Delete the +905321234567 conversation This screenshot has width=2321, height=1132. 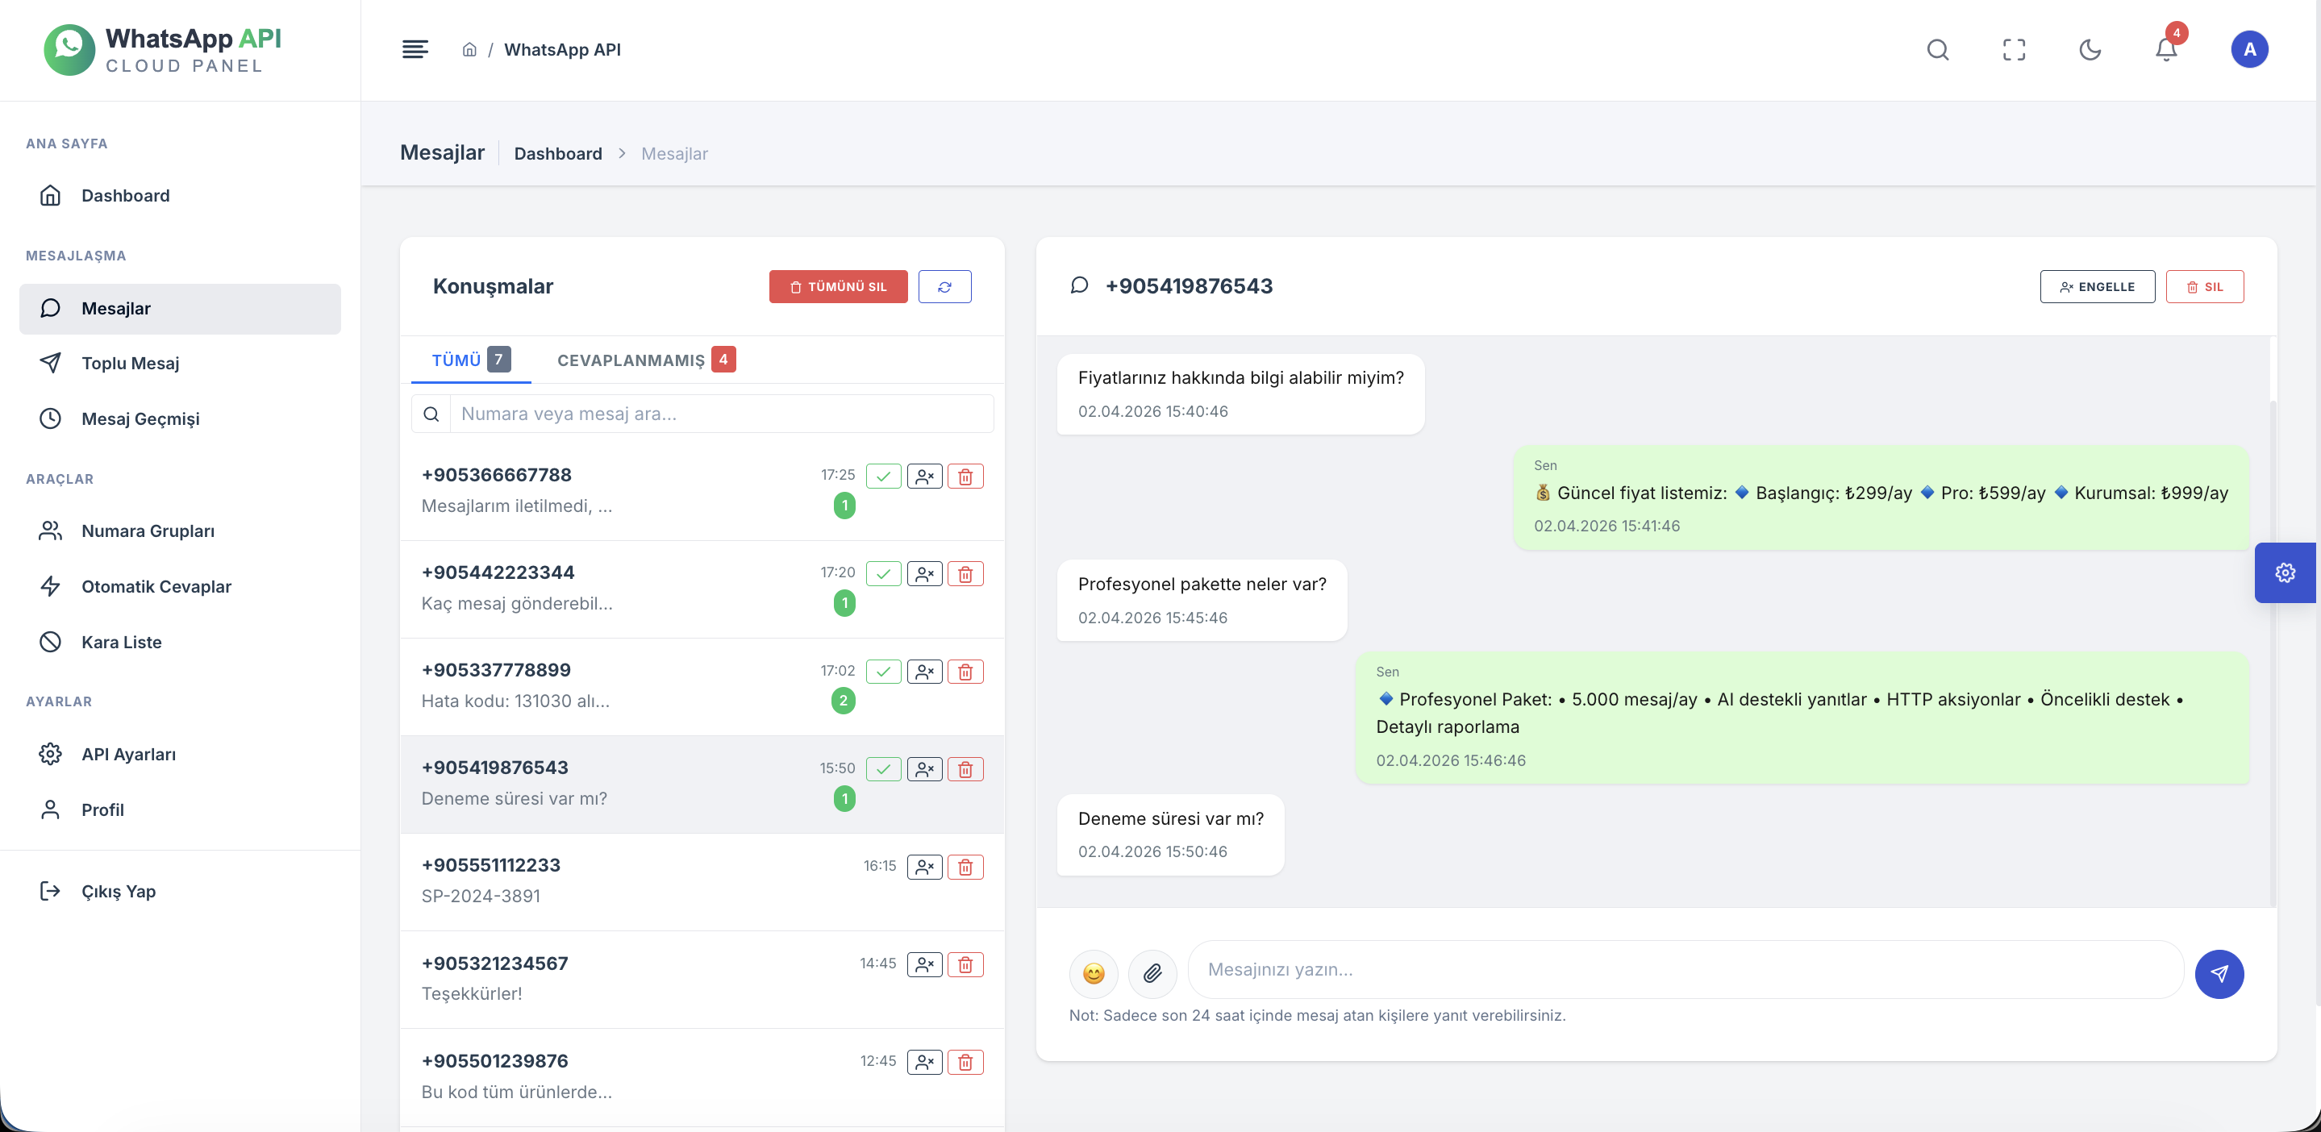[x=965, y=964]
